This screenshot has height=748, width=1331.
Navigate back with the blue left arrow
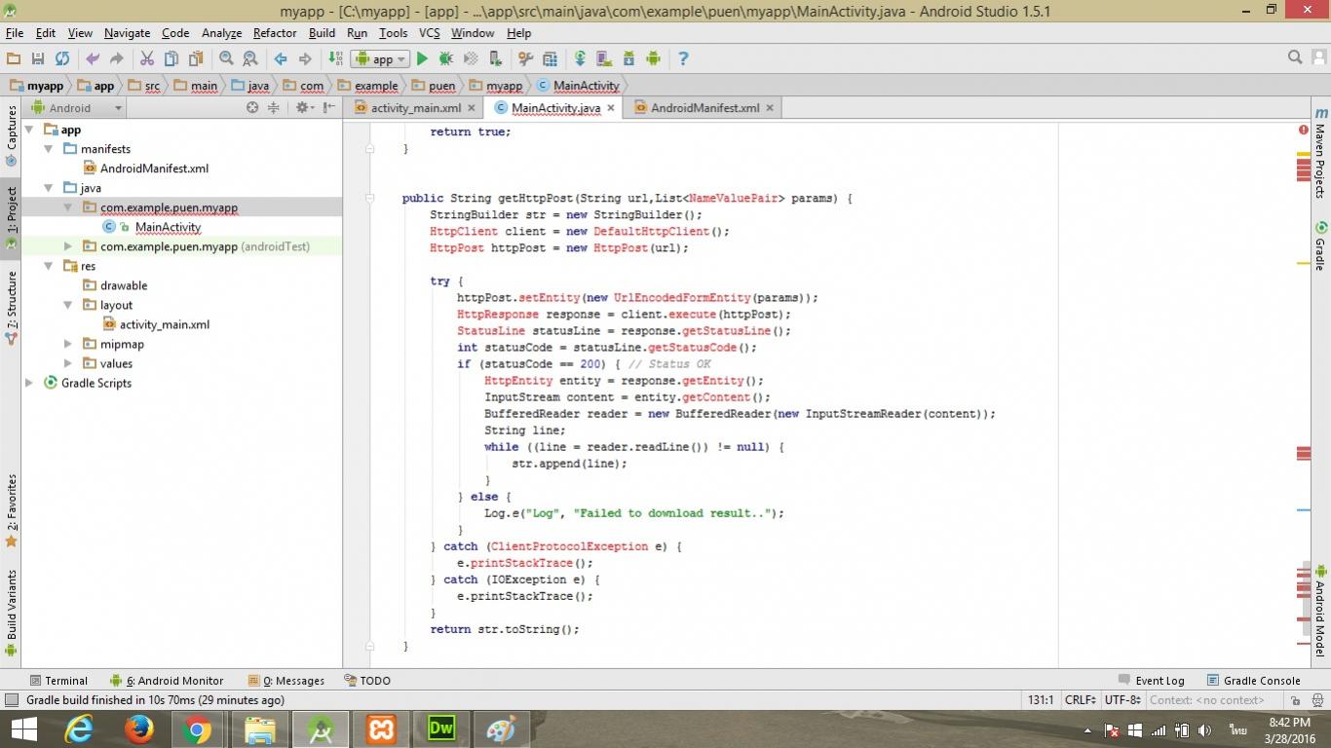click(281, 58)
